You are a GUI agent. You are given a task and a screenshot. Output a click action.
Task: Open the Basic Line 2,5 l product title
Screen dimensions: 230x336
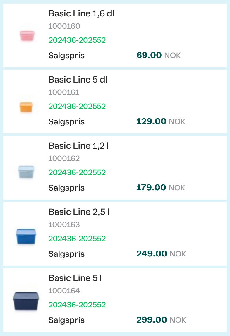click(79, 212)
